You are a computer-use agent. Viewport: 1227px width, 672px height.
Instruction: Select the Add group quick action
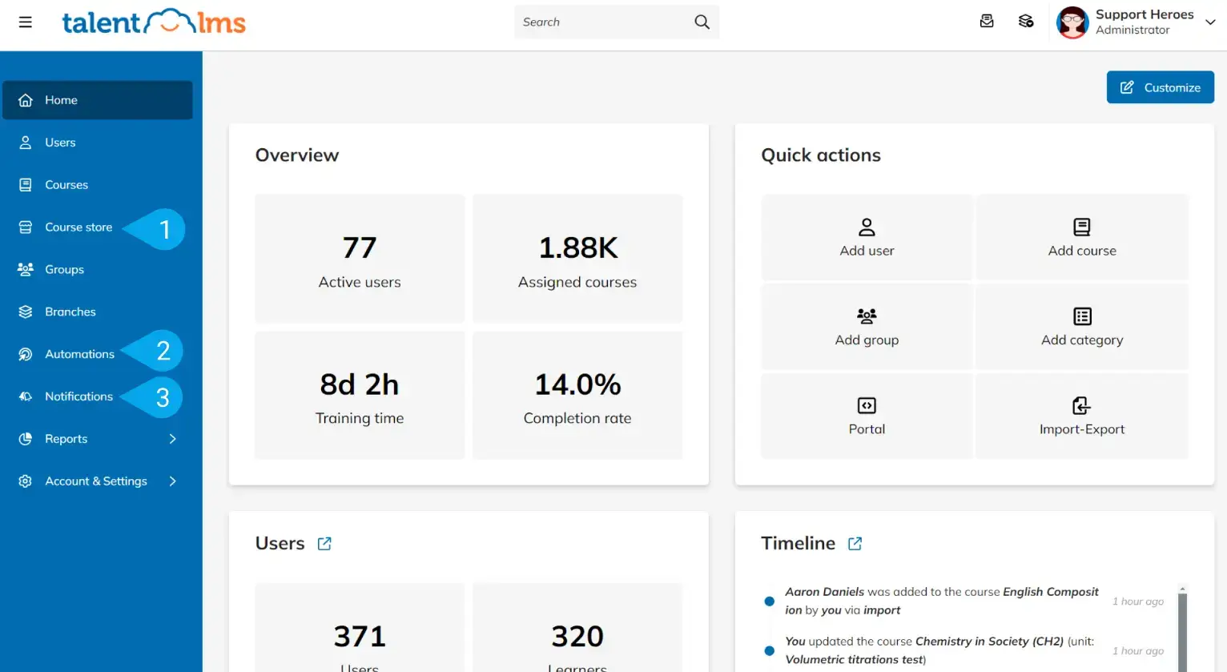pyautogui.click(x=867, y=316)
